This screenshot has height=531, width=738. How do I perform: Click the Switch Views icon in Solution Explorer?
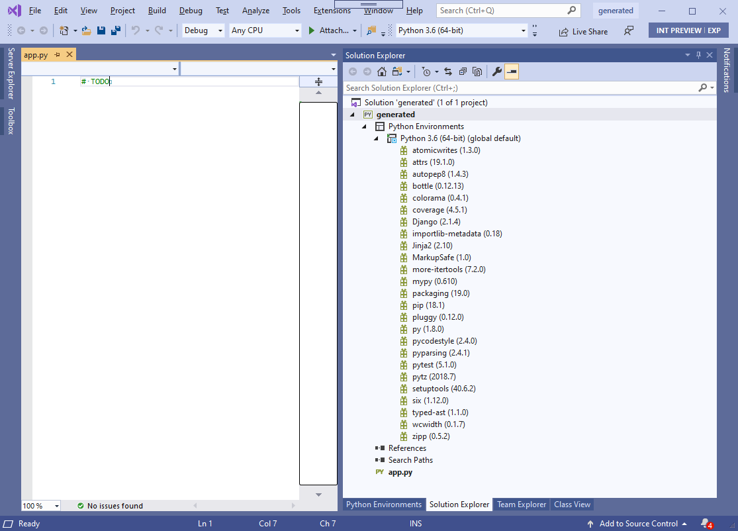pos(397,72)
